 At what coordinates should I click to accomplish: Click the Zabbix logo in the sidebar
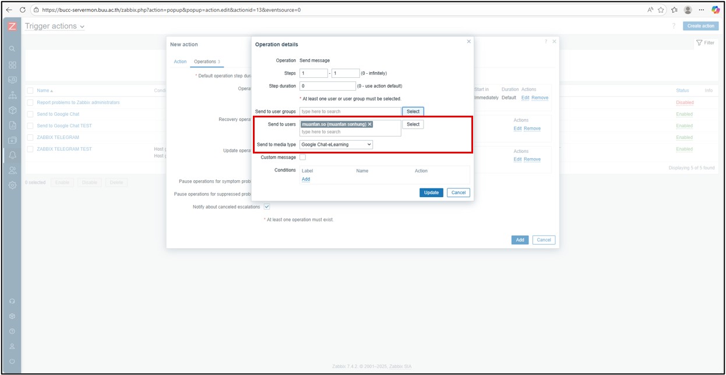click(12, 27)
